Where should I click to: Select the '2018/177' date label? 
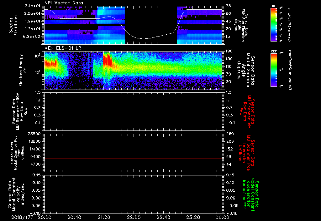tap(22, 217)
